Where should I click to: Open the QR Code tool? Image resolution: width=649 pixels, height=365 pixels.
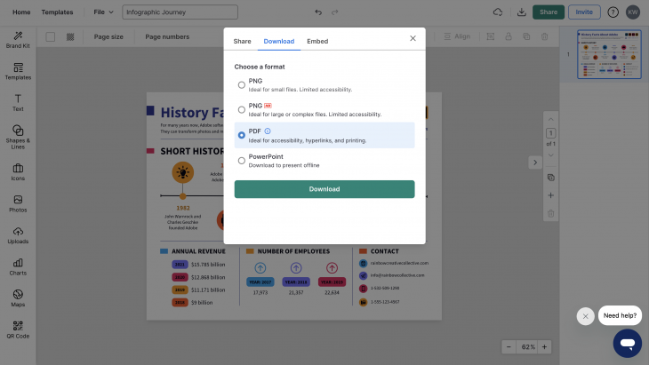coord(18,329)
